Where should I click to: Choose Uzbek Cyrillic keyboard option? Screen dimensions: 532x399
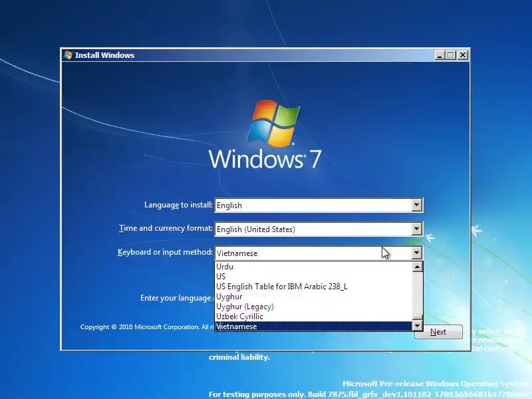coord(313,317)
